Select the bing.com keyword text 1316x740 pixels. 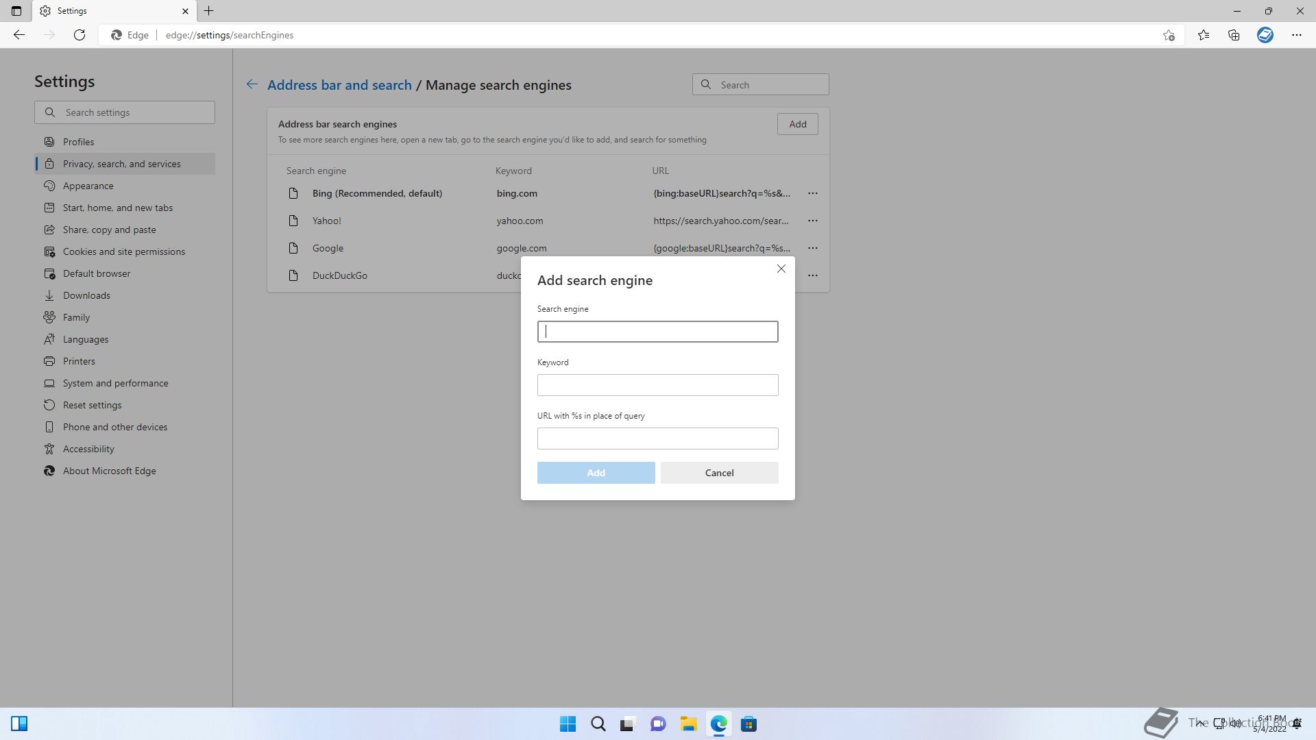click(517, 193)
